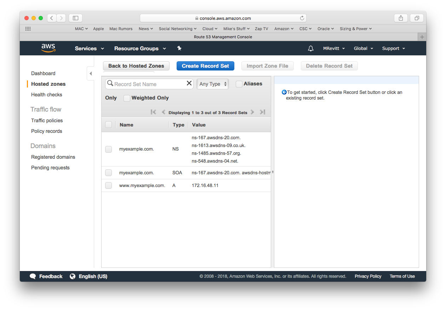446x310 pixels.
Task: Select the myexample.com SOA record checkbox
Action: coord(109,173)
